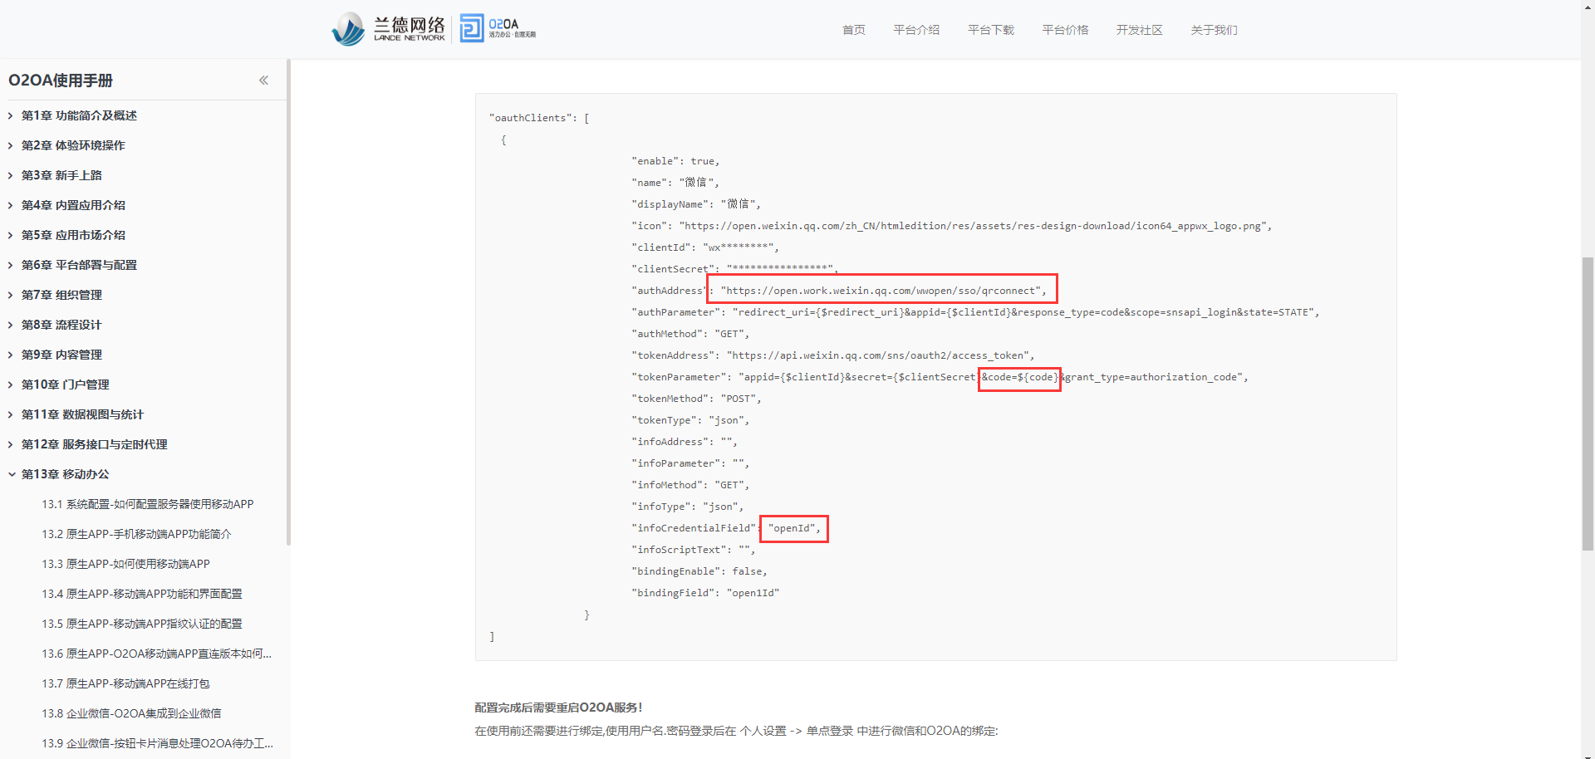Open section 13.7 原生APP-移动端APP在线打包

125,683
